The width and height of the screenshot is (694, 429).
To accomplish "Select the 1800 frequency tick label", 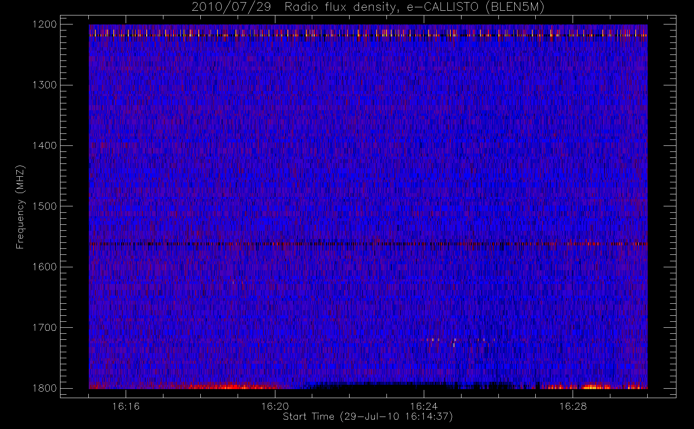I will (x=45, y=388).
